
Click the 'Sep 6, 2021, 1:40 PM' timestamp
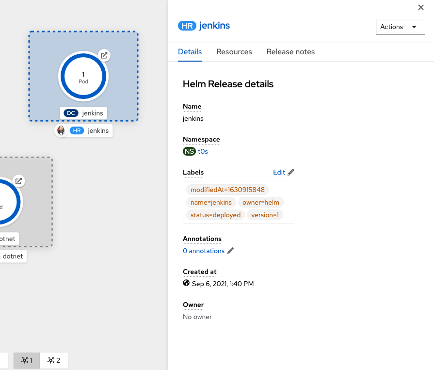(x=223, y=284)
